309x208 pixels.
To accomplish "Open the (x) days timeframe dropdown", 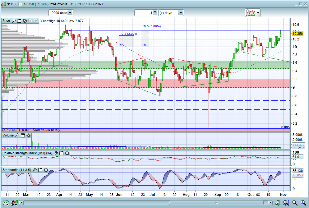I will (180, 13).
